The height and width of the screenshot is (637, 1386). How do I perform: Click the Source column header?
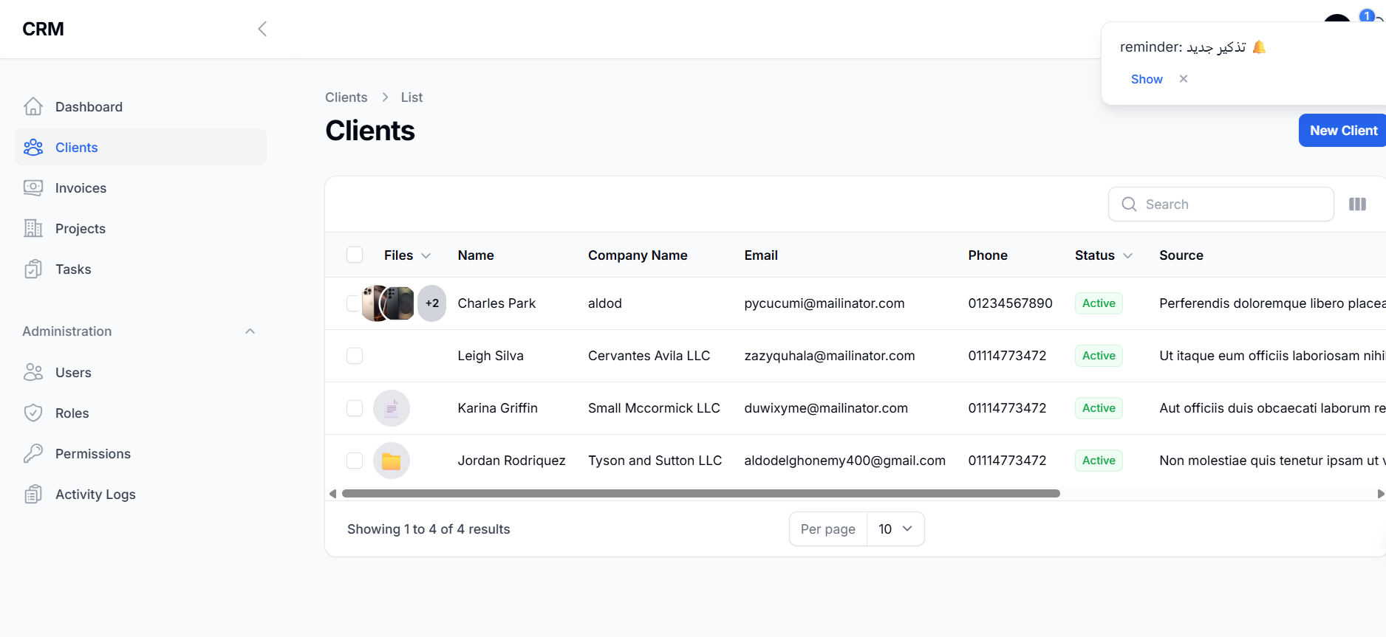pos(1181,255)
